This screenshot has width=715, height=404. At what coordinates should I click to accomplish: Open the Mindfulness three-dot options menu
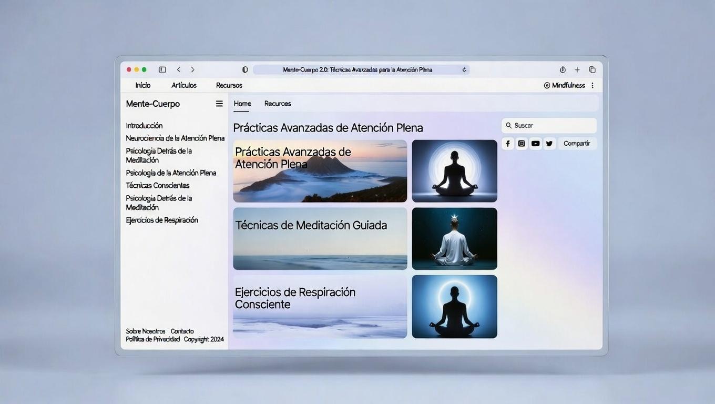click(593, 85)
